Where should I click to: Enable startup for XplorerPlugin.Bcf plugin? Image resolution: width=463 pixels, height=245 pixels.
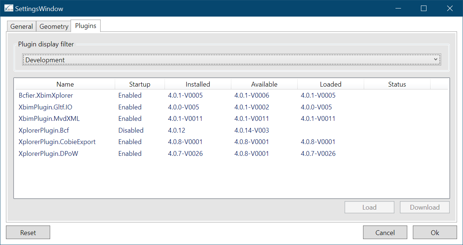tap(131, 130)
